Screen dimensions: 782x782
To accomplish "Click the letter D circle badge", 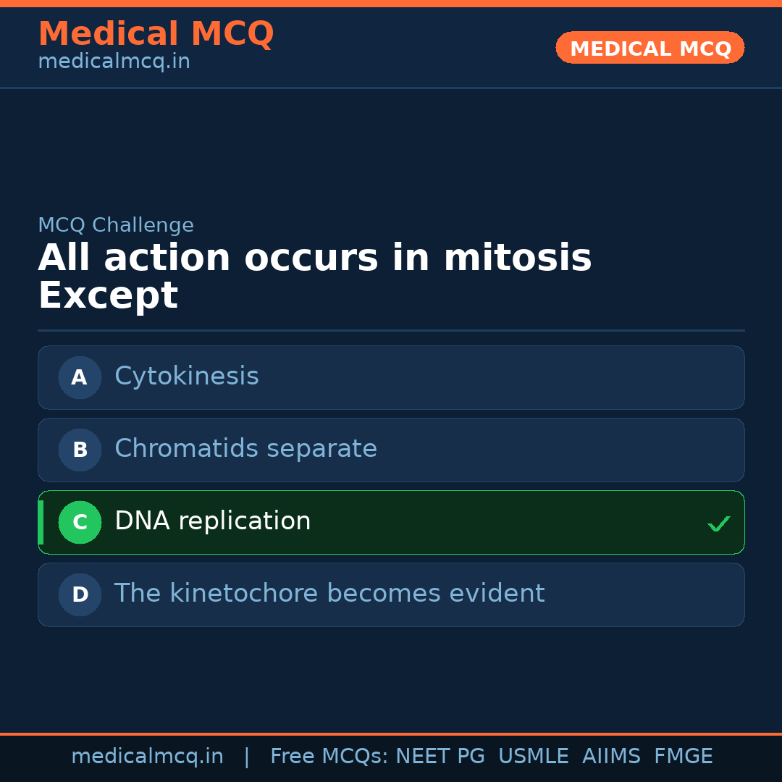I will (80, 594).
